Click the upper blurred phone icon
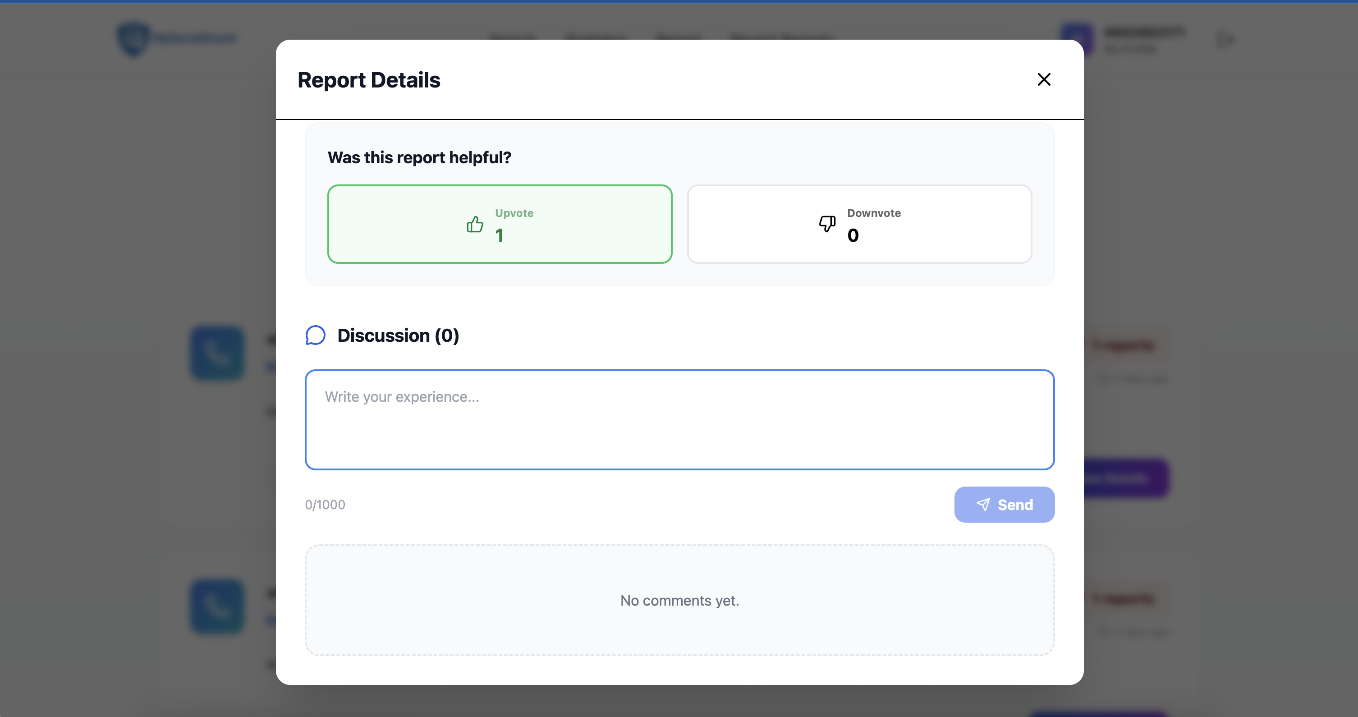The image size is (1358, 717). tap(217, 353)
